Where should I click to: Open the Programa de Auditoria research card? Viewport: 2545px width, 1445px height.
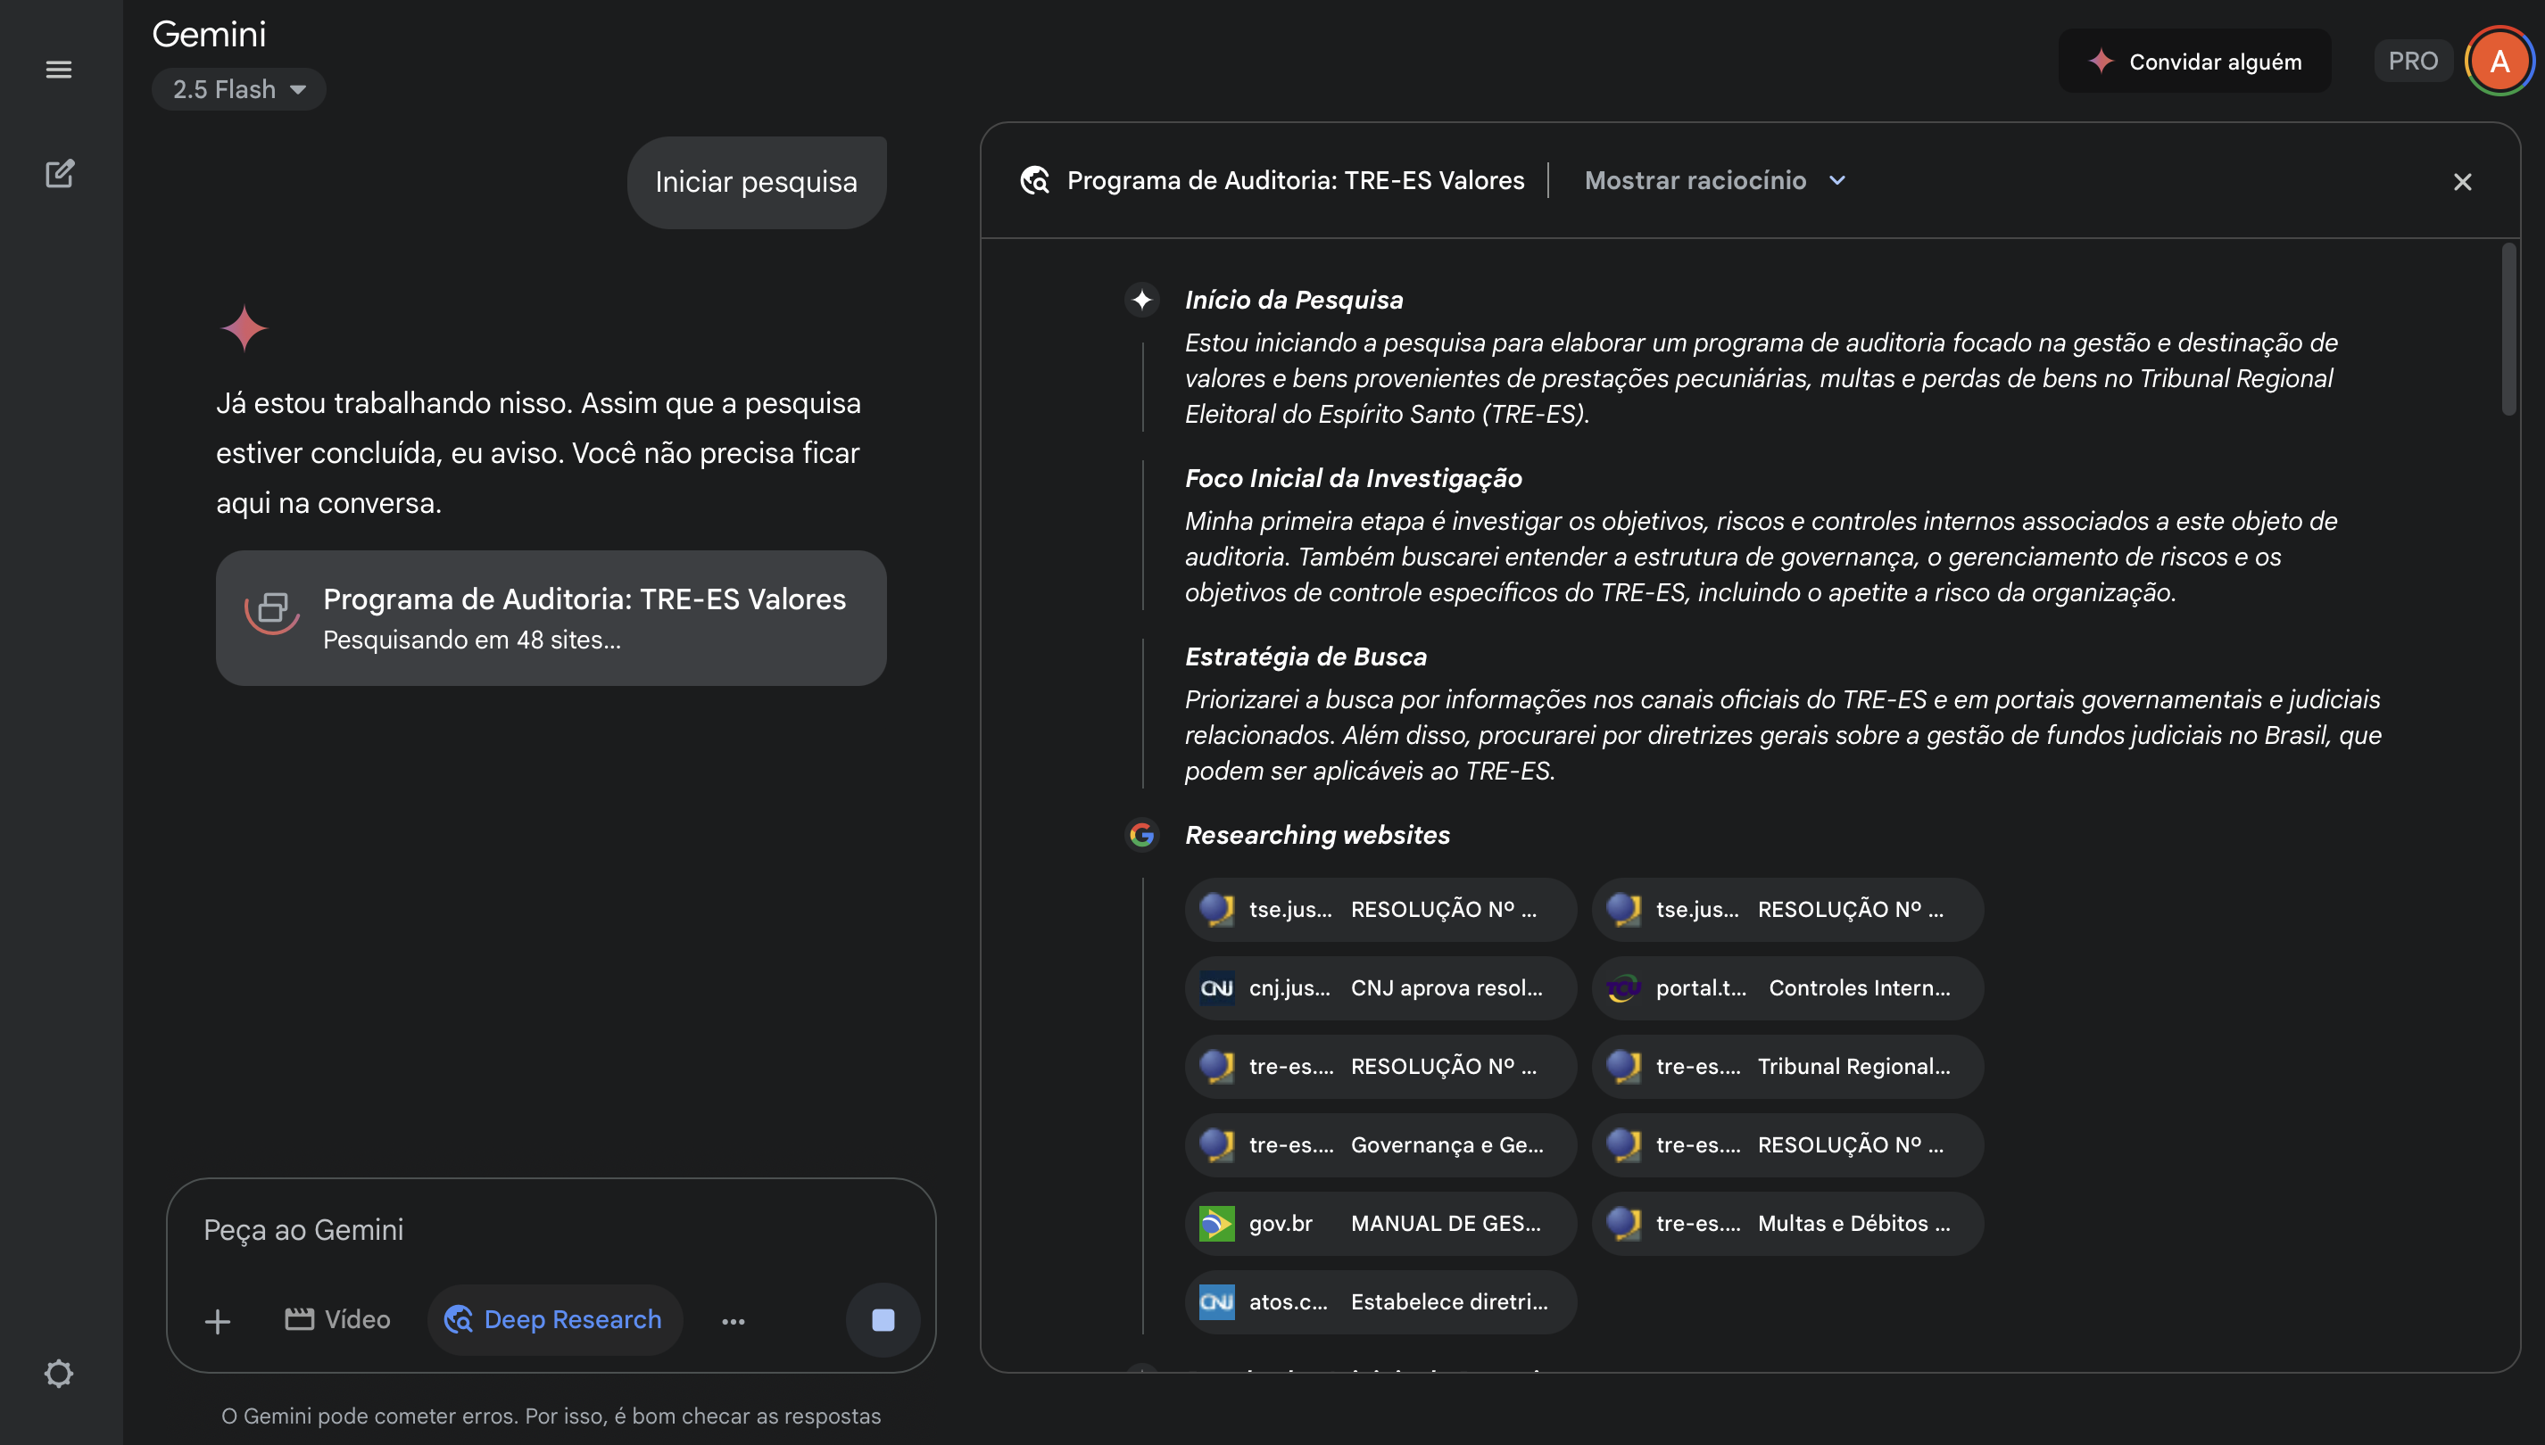[x=551, y=617]
